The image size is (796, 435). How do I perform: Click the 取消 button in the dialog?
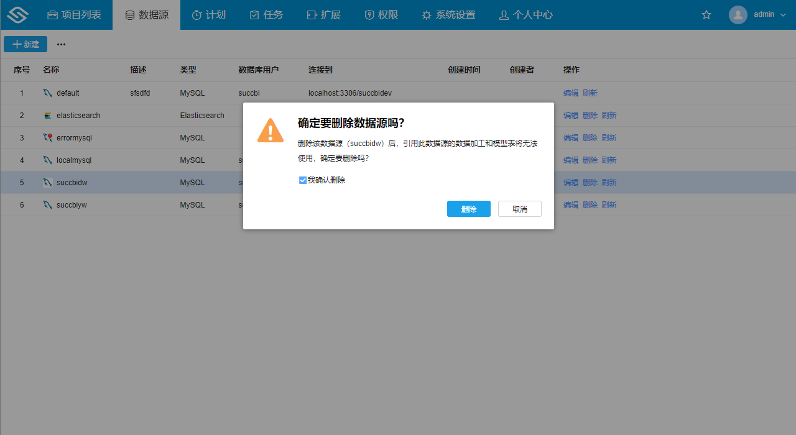pyautogui.click(x=519, y=209)
